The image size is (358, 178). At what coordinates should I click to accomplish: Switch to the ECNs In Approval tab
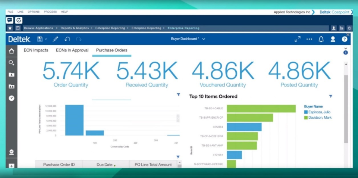(x=72, y=50)
